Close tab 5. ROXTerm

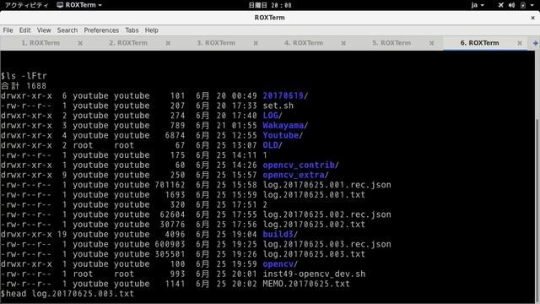431,43
